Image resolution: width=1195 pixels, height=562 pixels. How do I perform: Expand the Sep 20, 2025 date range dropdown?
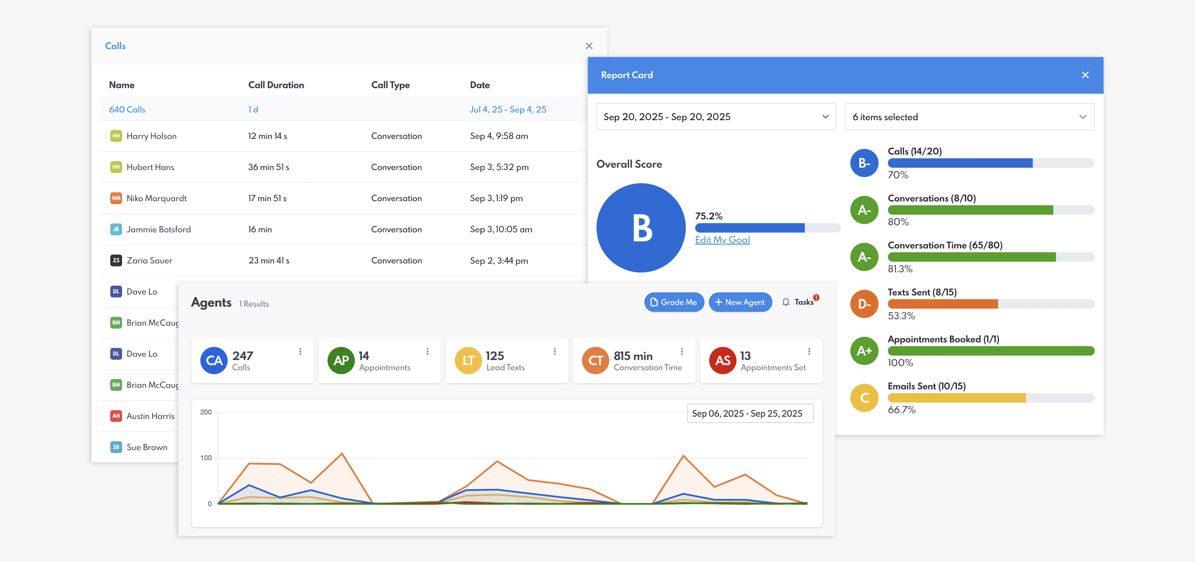coord(716,117)
